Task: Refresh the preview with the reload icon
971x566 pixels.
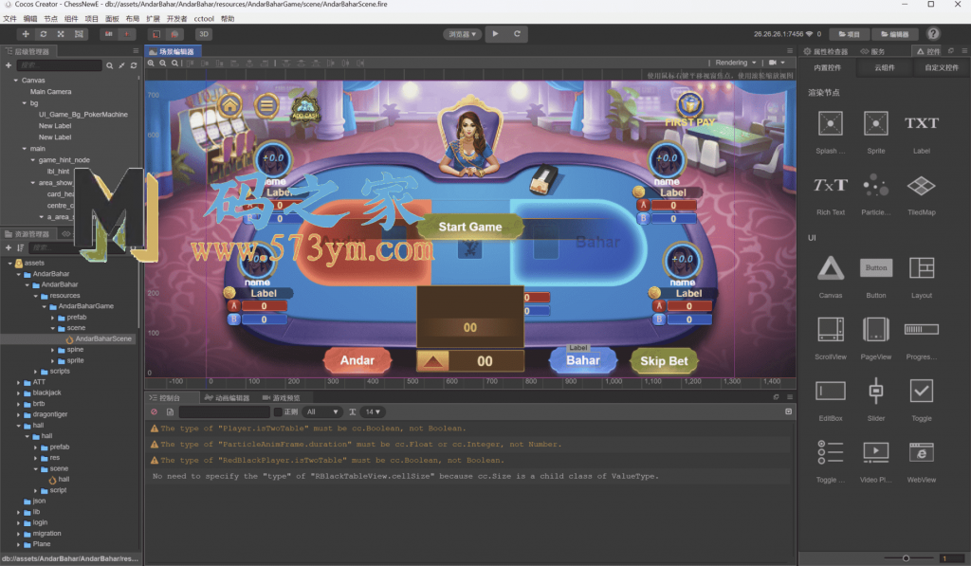Action: [x=517, y=34]
